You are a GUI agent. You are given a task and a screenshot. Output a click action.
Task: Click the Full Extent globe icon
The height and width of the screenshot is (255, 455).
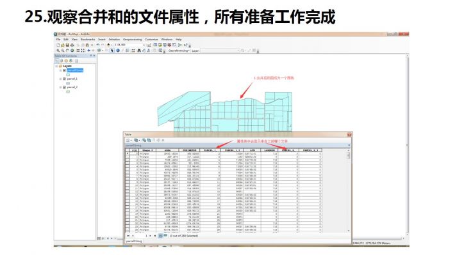coord(72,50)
